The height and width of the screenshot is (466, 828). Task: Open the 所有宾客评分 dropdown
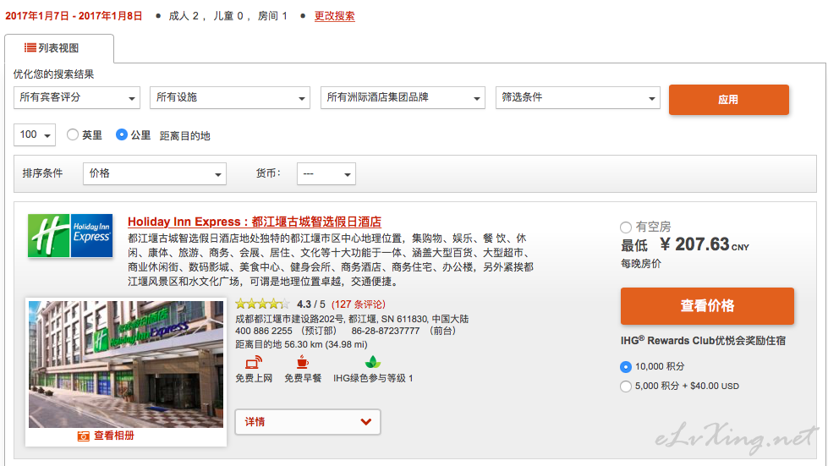coord(77,97)
